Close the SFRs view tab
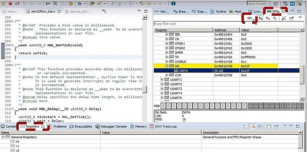The height and width of the screenshot is (152, 307). [x=283, y=11]
